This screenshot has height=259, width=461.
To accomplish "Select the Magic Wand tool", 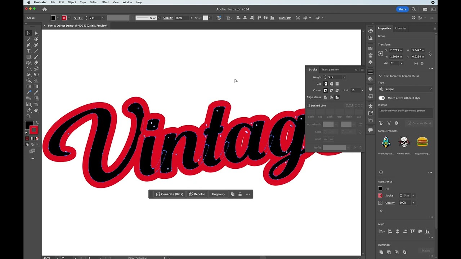I will click(x=28, y=39).
